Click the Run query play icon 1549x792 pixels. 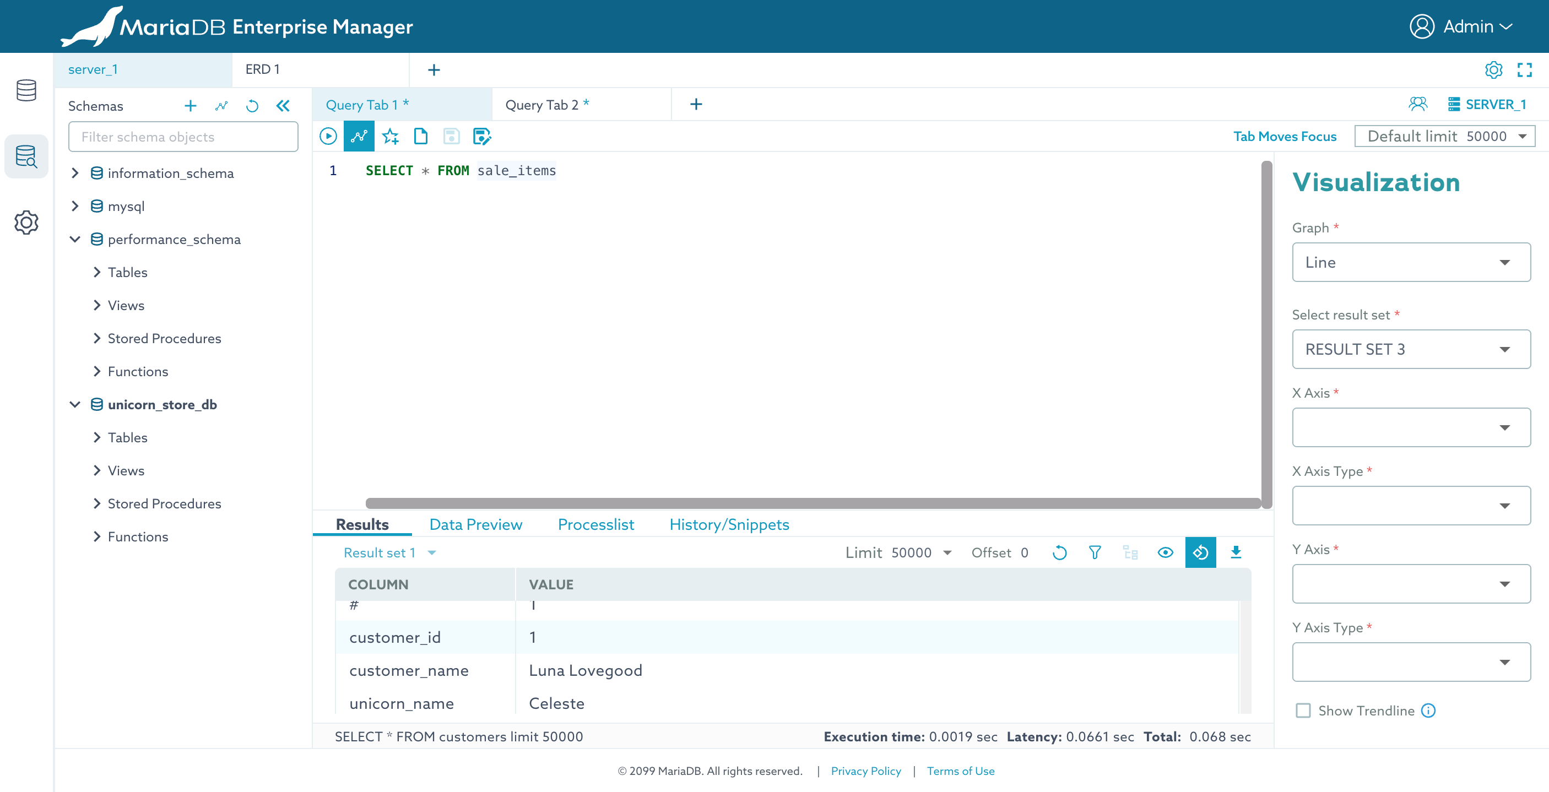[328, 137]
